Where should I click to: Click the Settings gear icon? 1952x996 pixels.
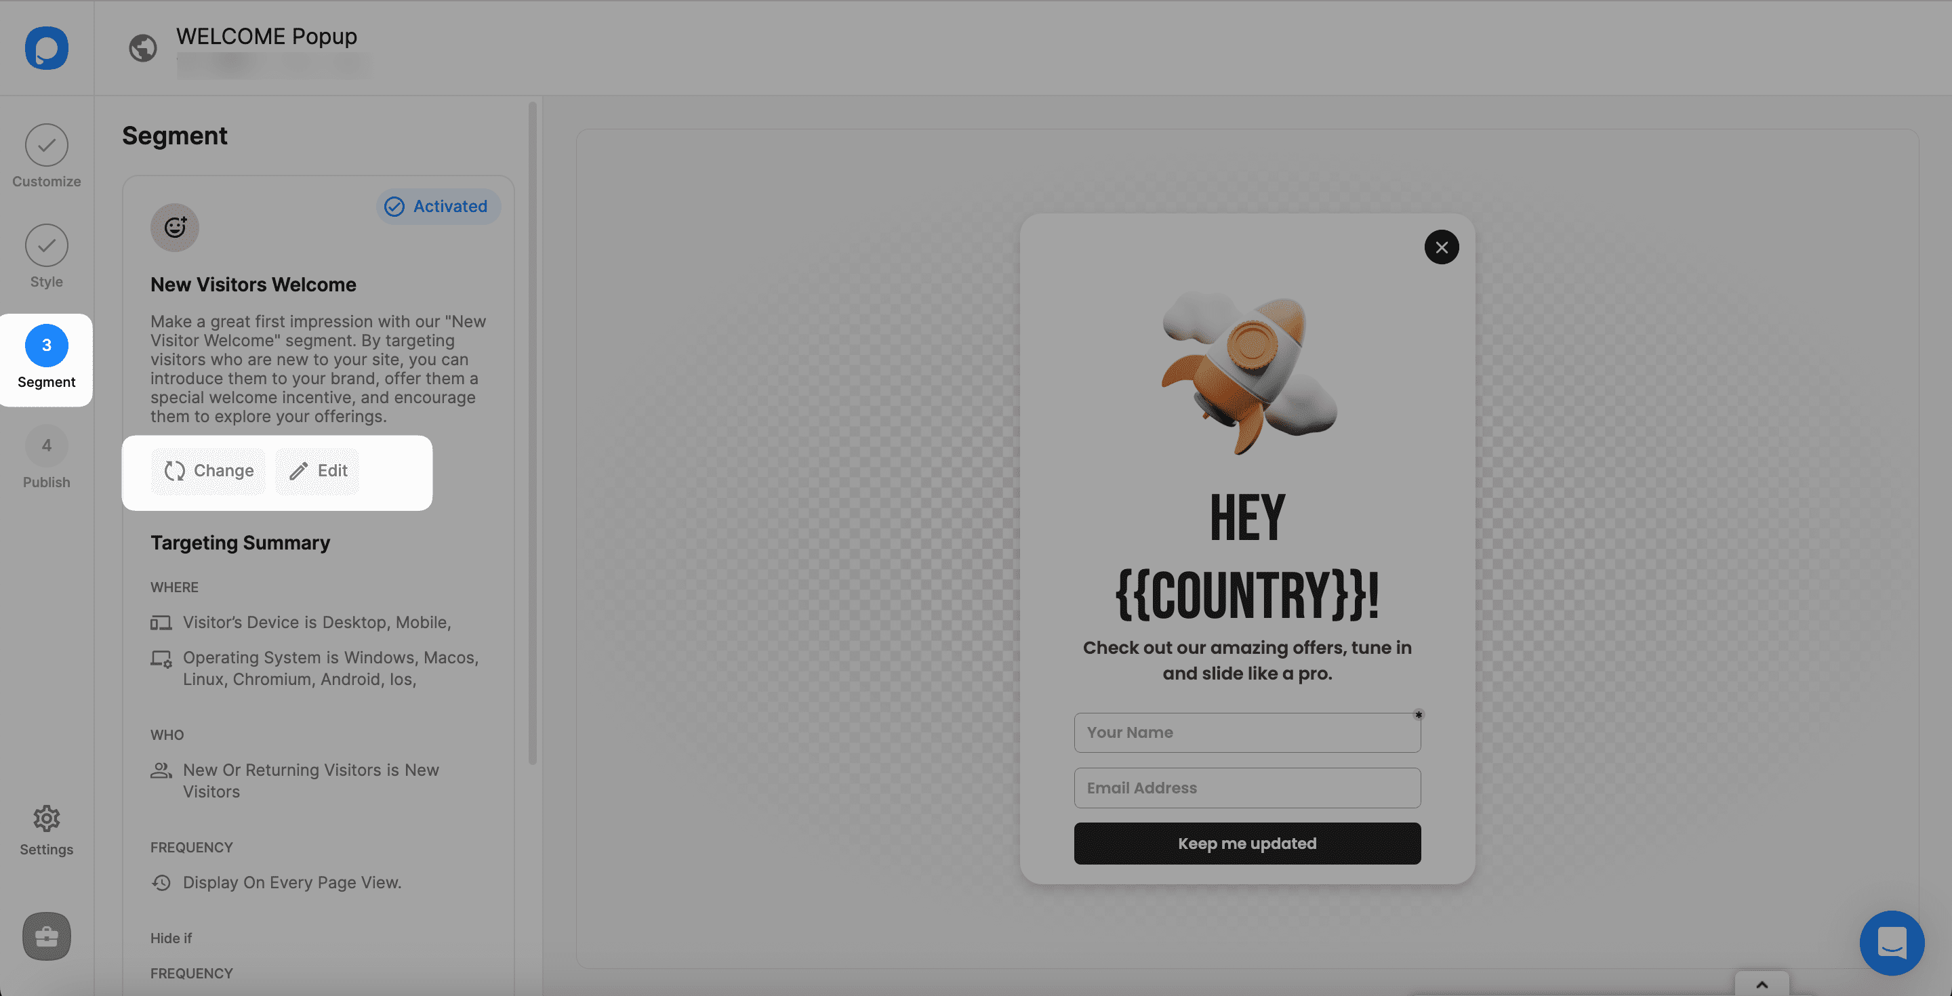tap(46, 818)
